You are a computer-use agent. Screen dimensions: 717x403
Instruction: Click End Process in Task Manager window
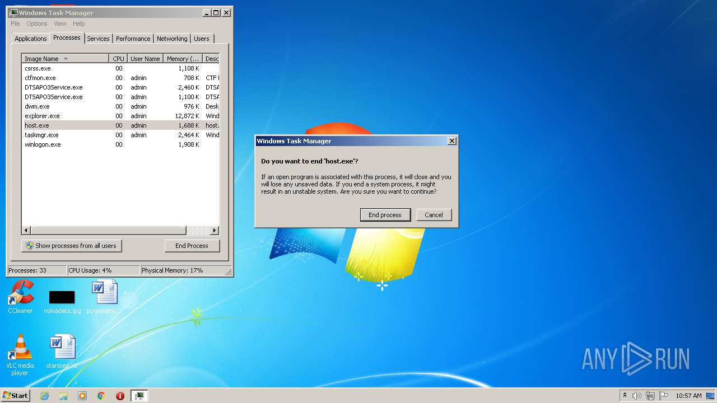pyautogui.click(x=192, y=246)
